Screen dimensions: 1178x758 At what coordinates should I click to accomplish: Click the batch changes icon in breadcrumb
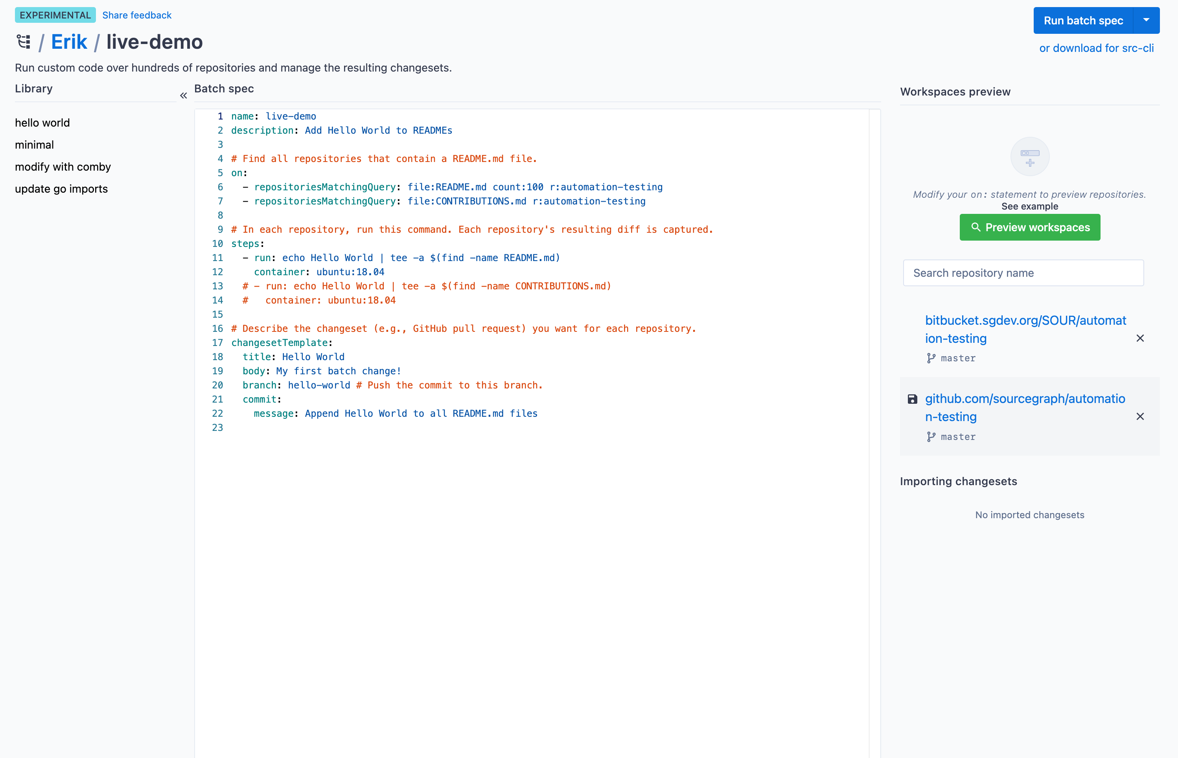pos(23,42)
